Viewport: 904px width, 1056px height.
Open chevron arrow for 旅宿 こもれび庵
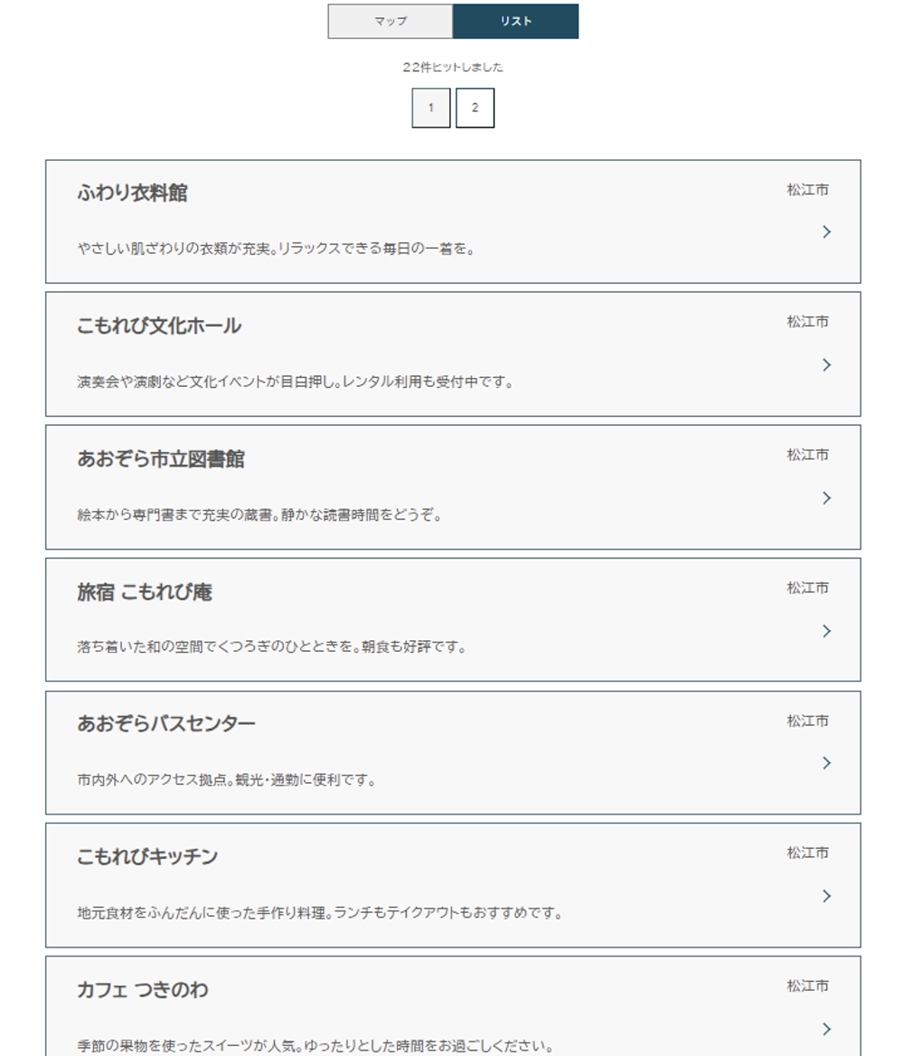(826, 631)
